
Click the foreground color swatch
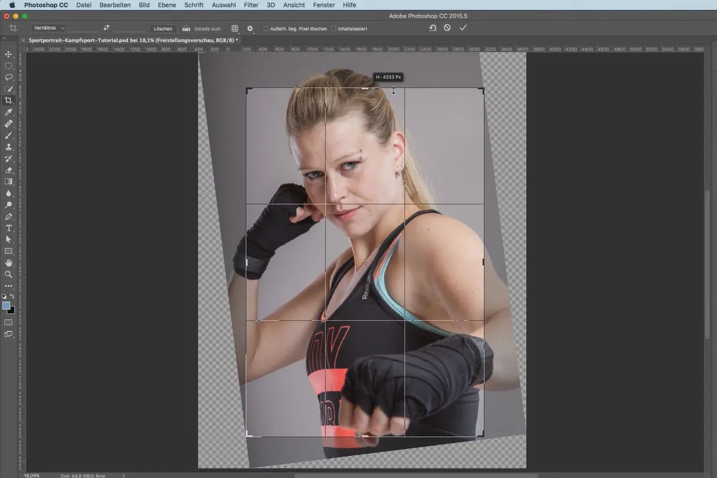click(x=7, y=305)
